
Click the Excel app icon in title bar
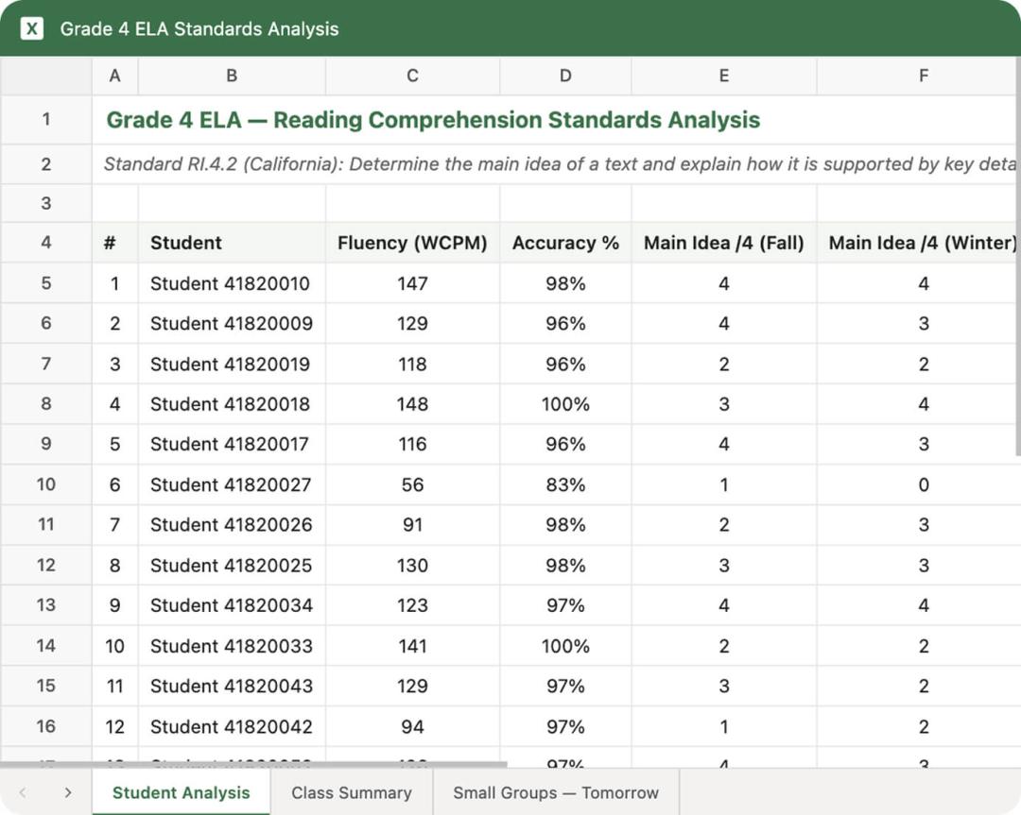point(32,28)
